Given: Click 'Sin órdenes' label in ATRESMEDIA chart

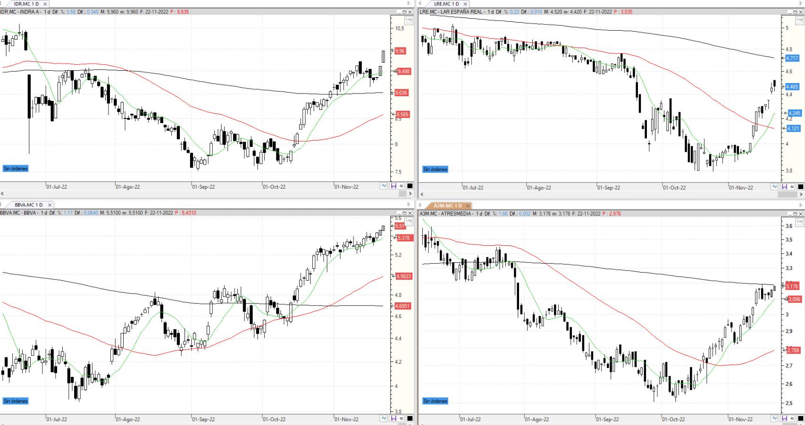Looking at the screenshot, I should [x=435, y=401].
